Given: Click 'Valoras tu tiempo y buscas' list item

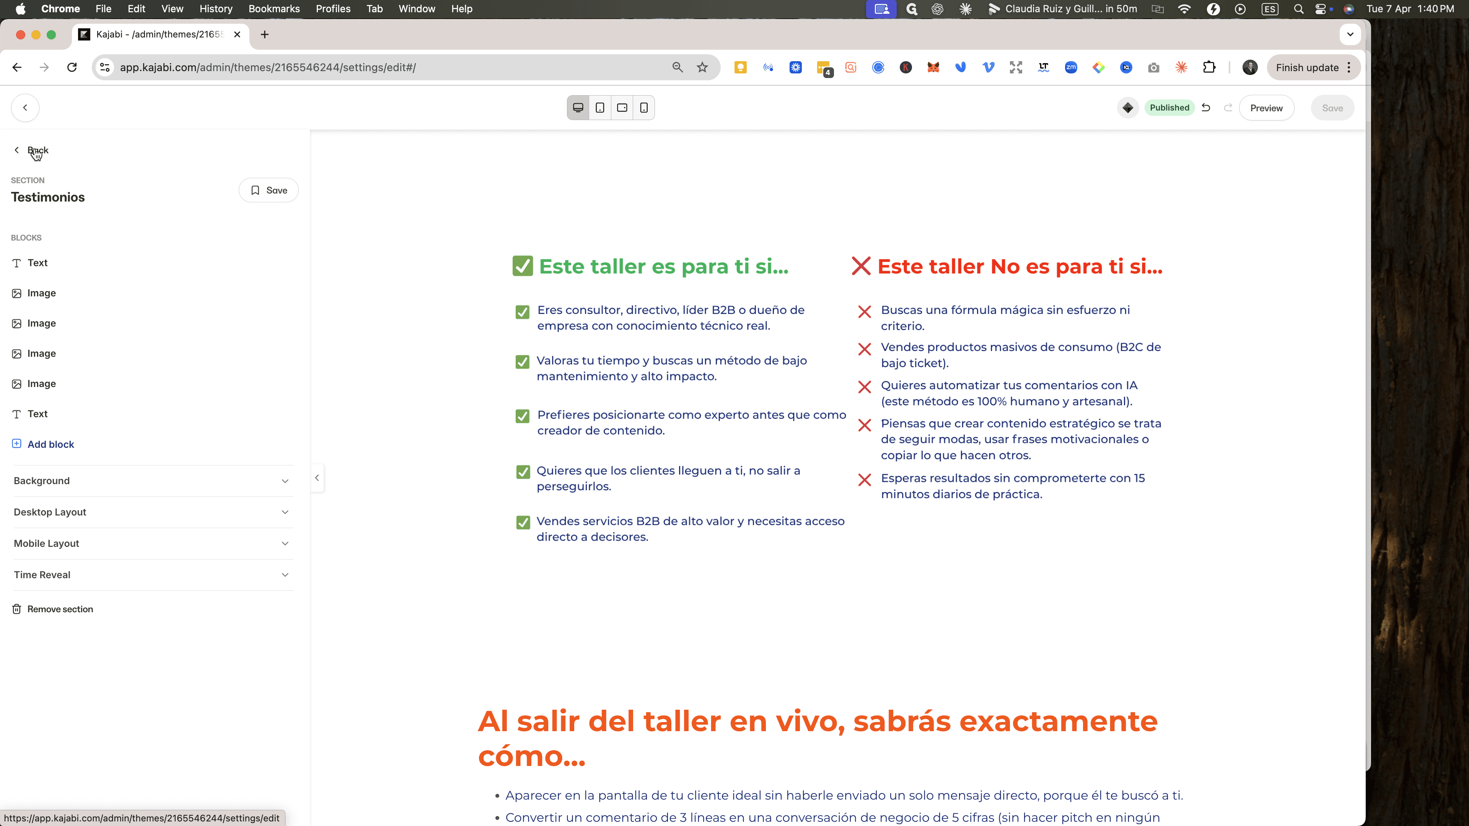Looking at the screenshot, I should (x=672, y=368).
